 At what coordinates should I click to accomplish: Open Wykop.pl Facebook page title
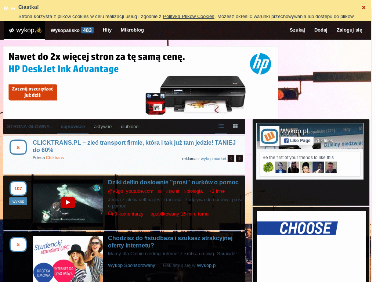point(294,131)
